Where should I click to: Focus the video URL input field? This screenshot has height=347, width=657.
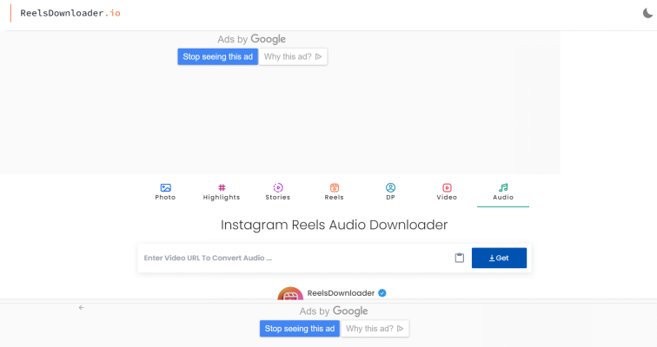[x=295, y=258]
